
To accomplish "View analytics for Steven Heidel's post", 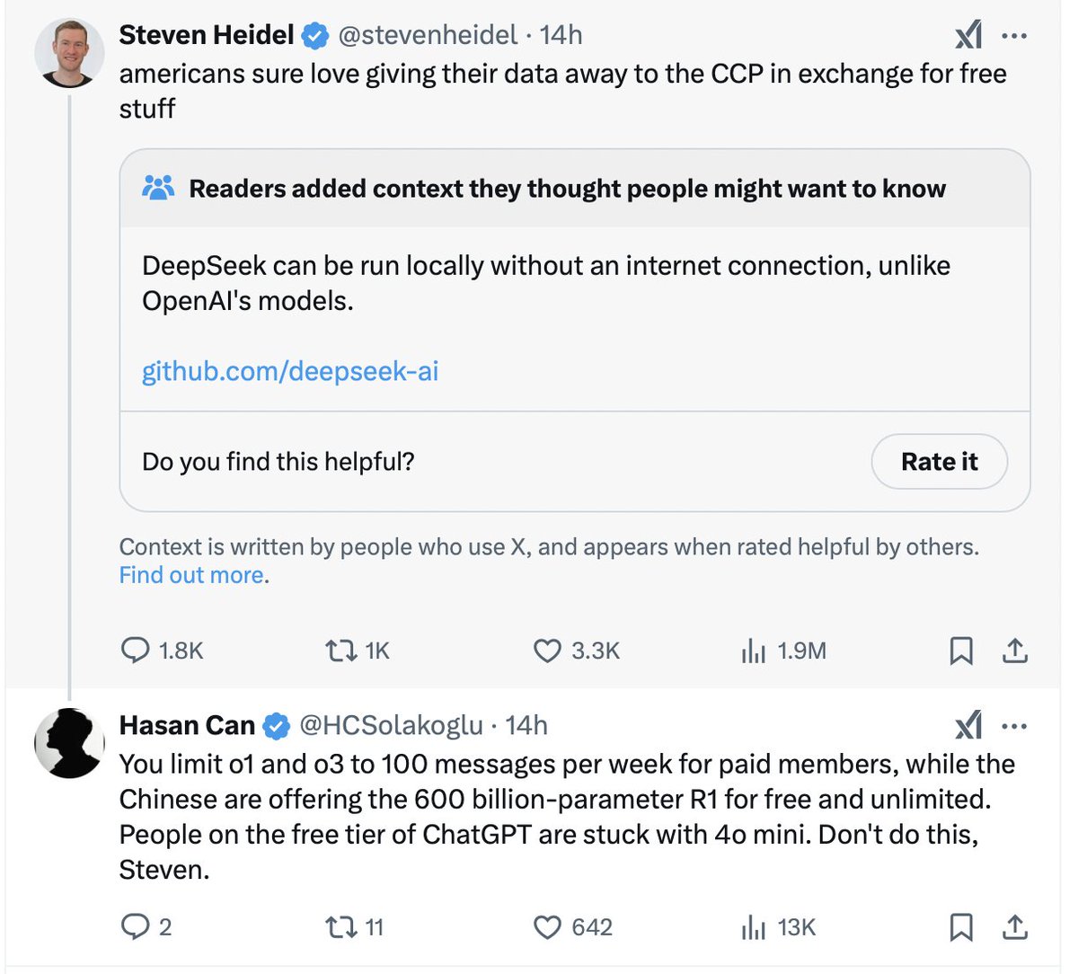I will (x=753, y=651).
